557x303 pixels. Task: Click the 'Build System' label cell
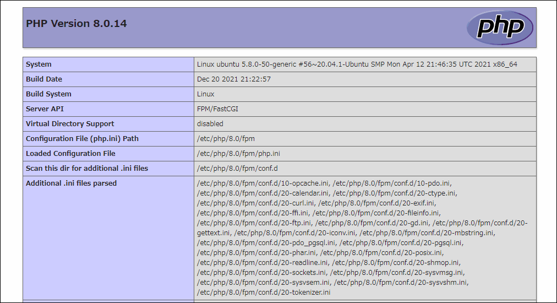[x=108, y=94]
